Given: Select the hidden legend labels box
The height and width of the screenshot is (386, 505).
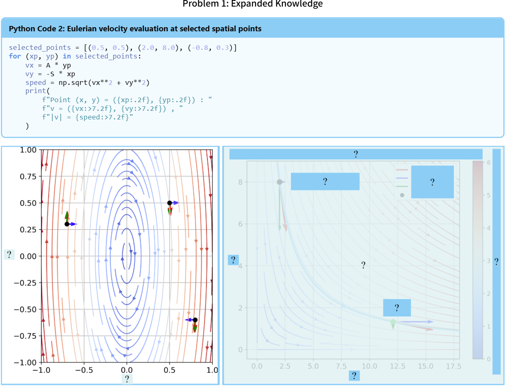Looking at the screenshot, I should click(432, 182).
